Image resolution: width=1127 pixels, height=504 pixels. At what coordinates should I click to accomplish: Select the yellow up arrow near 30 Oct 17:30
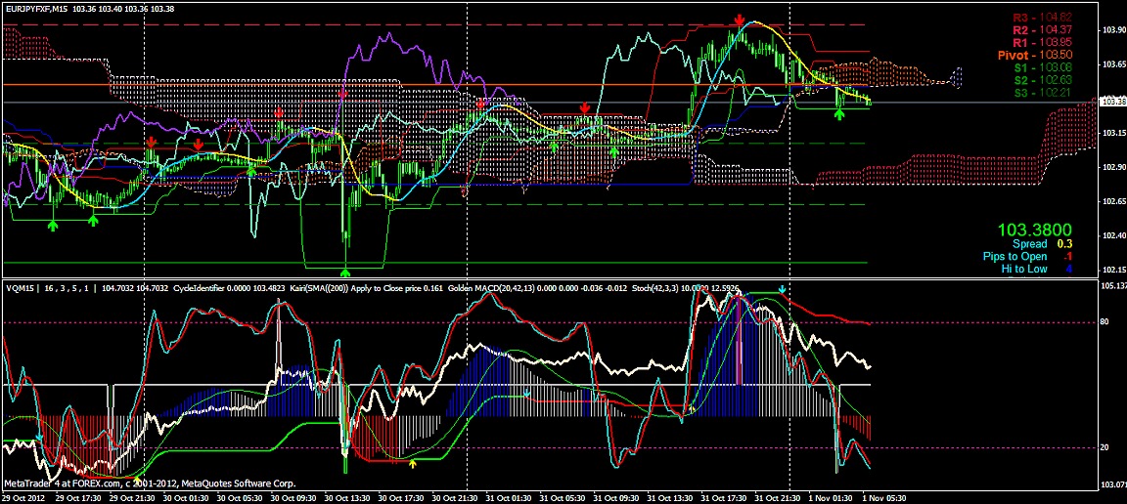(413, 465)
